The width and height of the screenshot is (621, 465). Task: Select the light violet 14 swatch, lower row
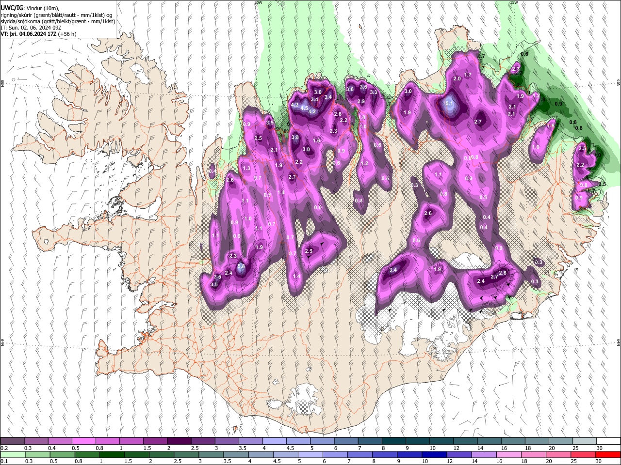pos(483,454)
